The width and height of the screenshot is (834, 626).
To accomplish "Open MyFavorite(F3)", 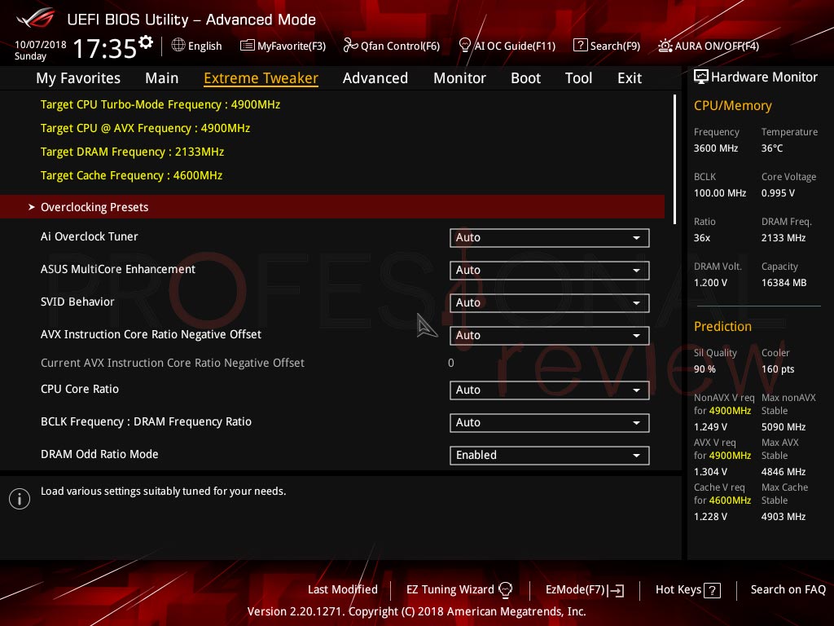I will pos(283,46).
